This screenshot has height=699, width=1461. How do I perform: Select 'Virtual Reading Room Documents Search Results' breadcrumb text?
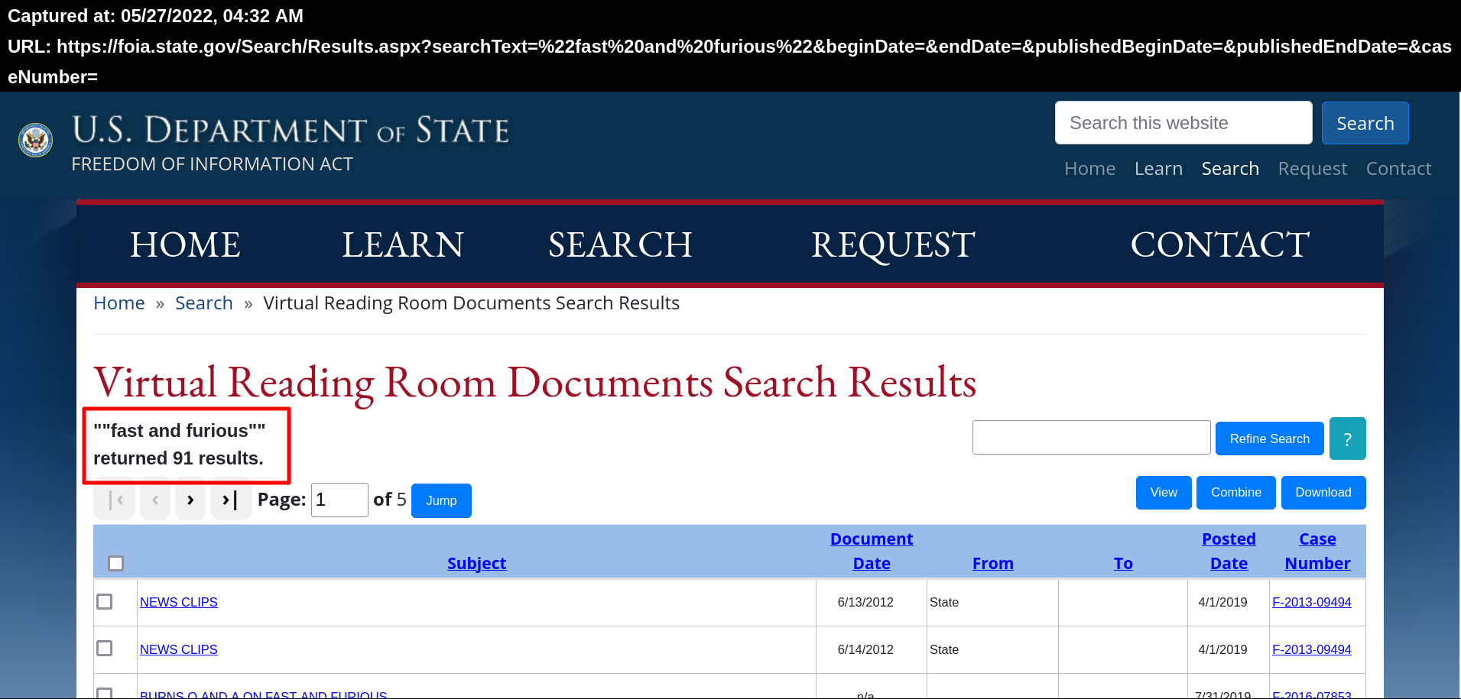pyautogui.click(x=471, y=303)
